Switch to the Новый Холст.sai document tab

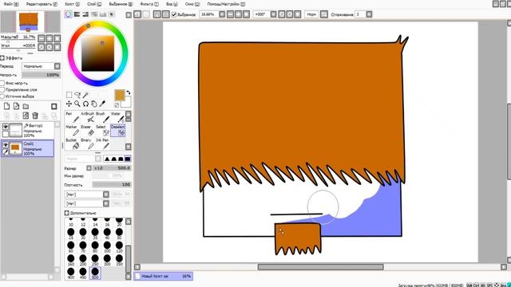point(163,276)
